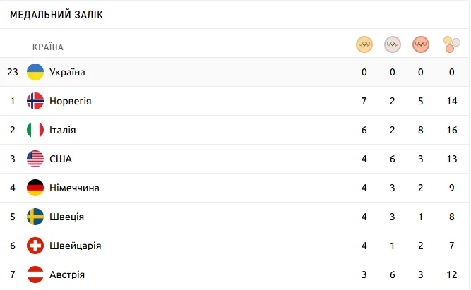Click the silver medal column icon
The height and width of the screenshot is (290, 471).
[x=392, y=44]
